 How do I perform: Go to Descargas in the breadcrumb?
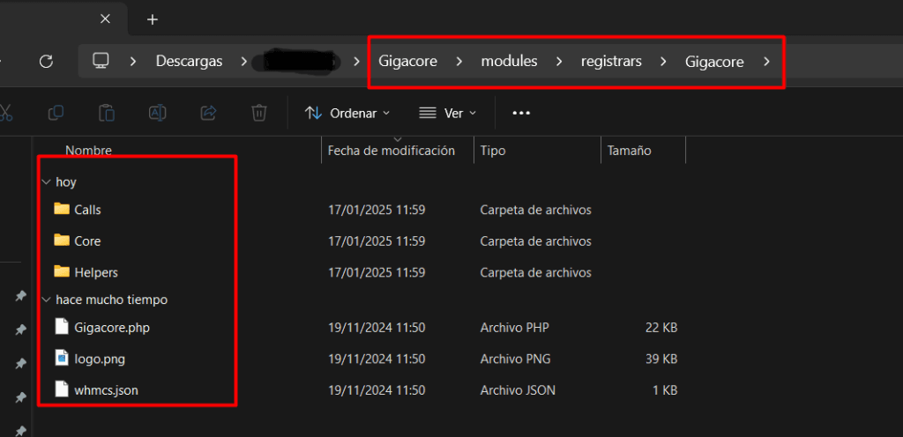[x=189, y=61]
